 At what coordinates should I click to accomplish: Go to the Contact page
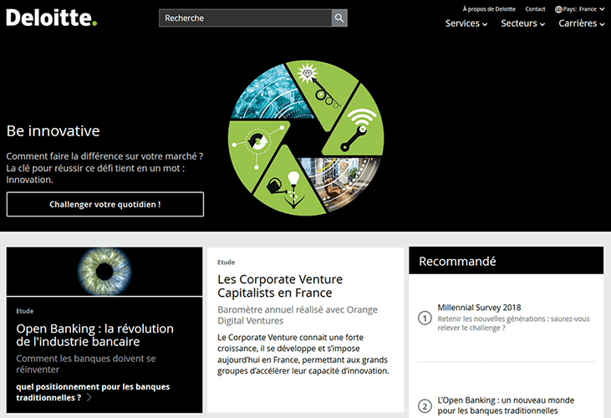pyautogui.click(x=535, y=9)
